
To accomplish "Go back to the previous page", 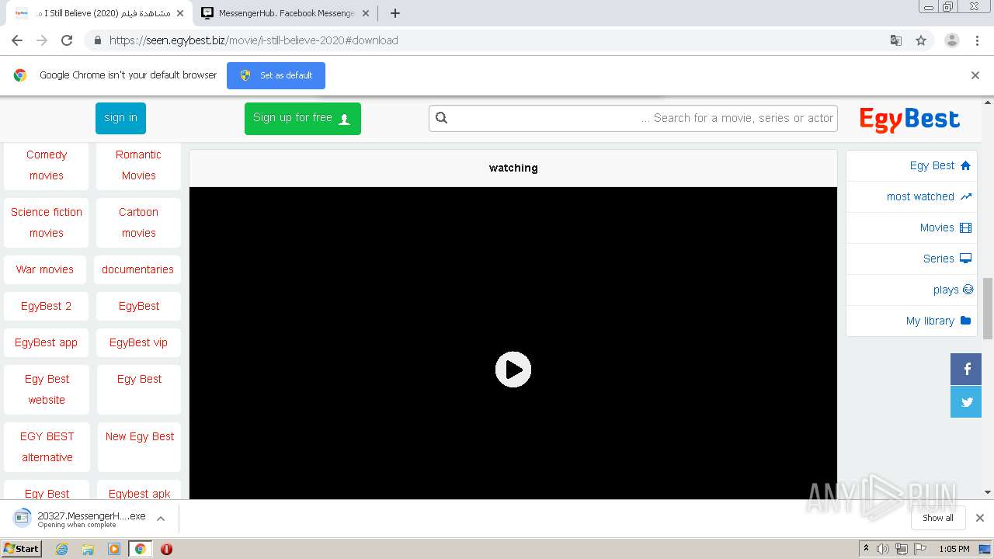I will click(x=17, y=40).
